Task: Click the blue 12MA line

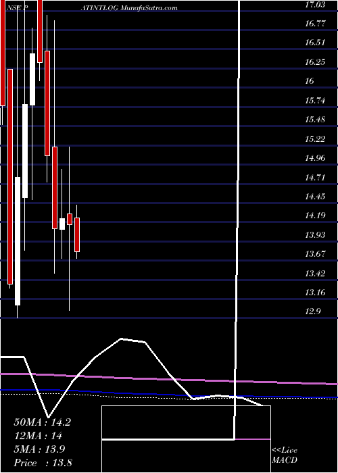Action: (x=169, y=394)
